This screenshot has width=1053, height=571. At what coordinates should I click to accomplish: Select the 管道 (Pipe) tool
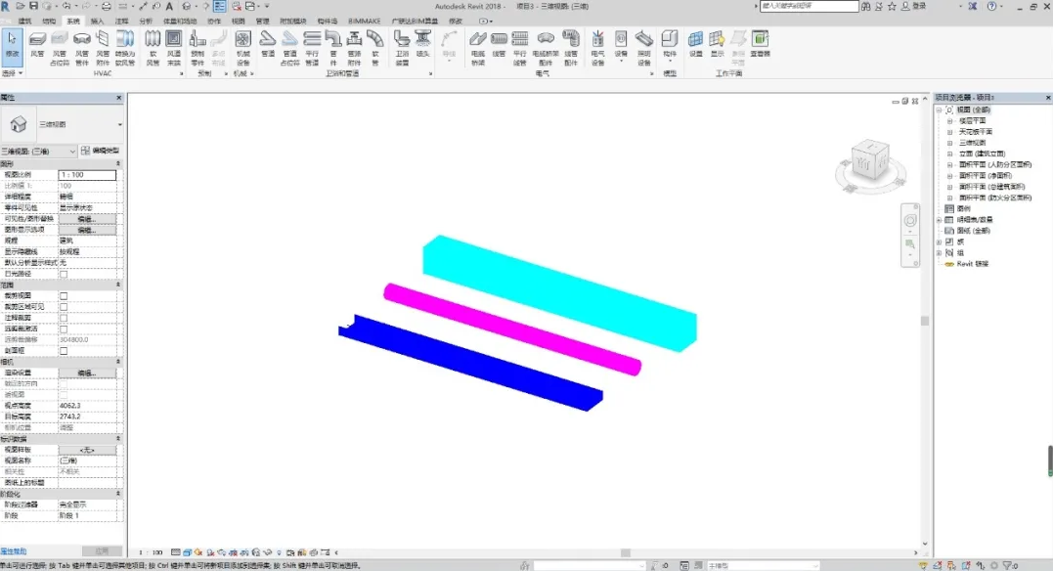pos(268,44)
